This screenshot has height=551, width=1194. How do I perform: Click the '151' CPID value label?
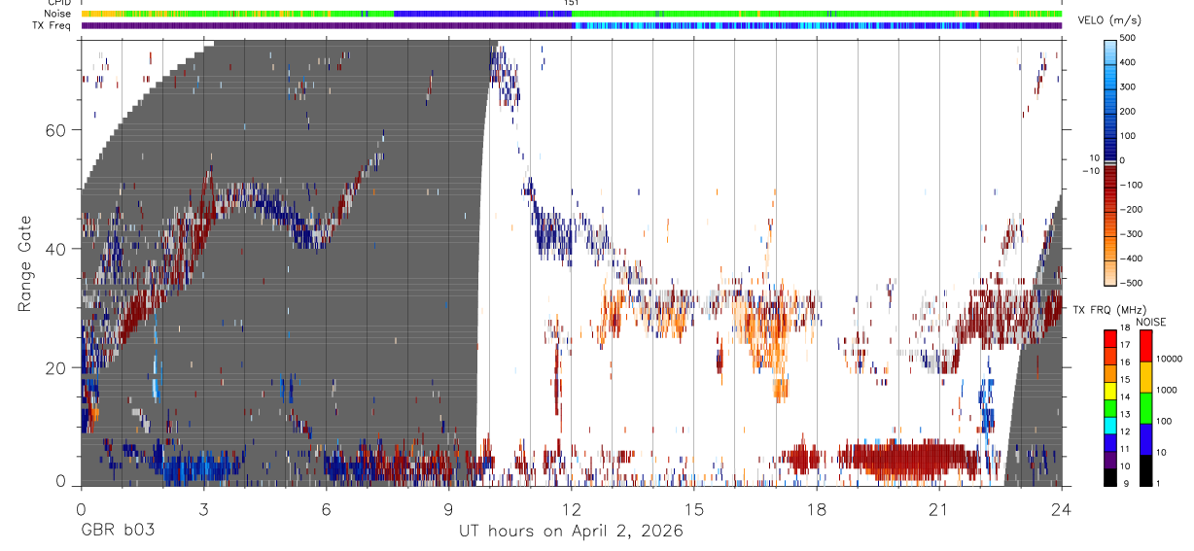pos(572,3)
